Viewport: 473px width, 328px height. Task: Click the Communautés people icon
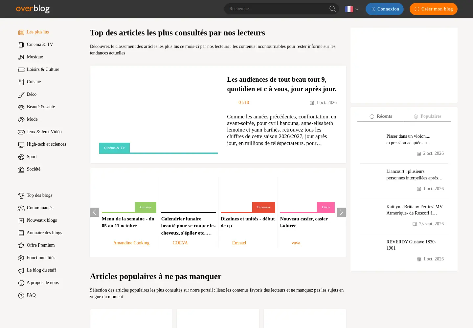21,208
